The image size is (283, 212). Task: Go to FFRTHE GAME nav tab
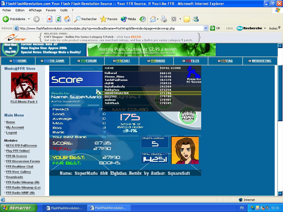53,61
